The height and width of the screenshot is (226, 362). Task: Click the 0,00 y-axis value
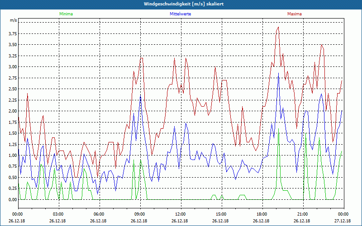(13, 200)
